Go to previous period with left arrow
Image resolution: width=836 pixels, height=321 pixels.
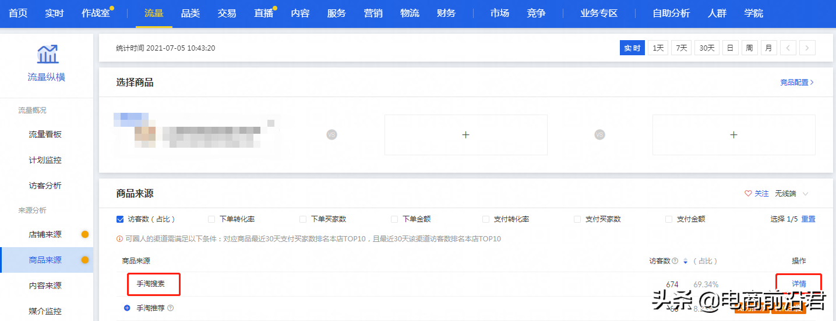788,48
